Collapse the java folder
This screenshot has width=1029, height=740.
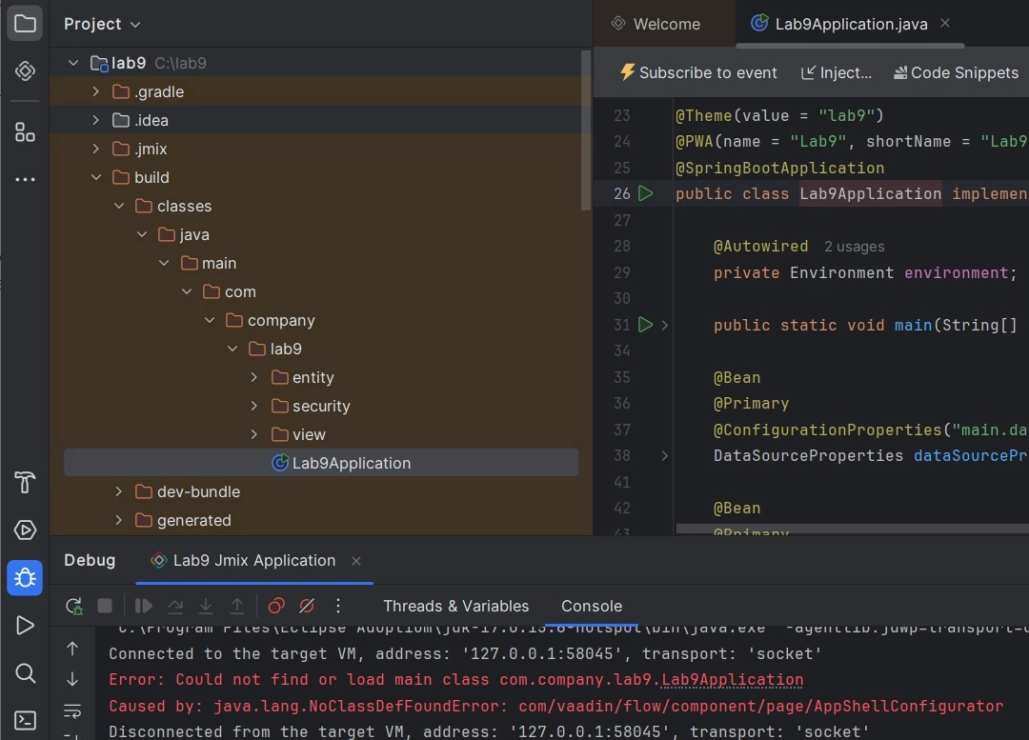tap(142, 234)
